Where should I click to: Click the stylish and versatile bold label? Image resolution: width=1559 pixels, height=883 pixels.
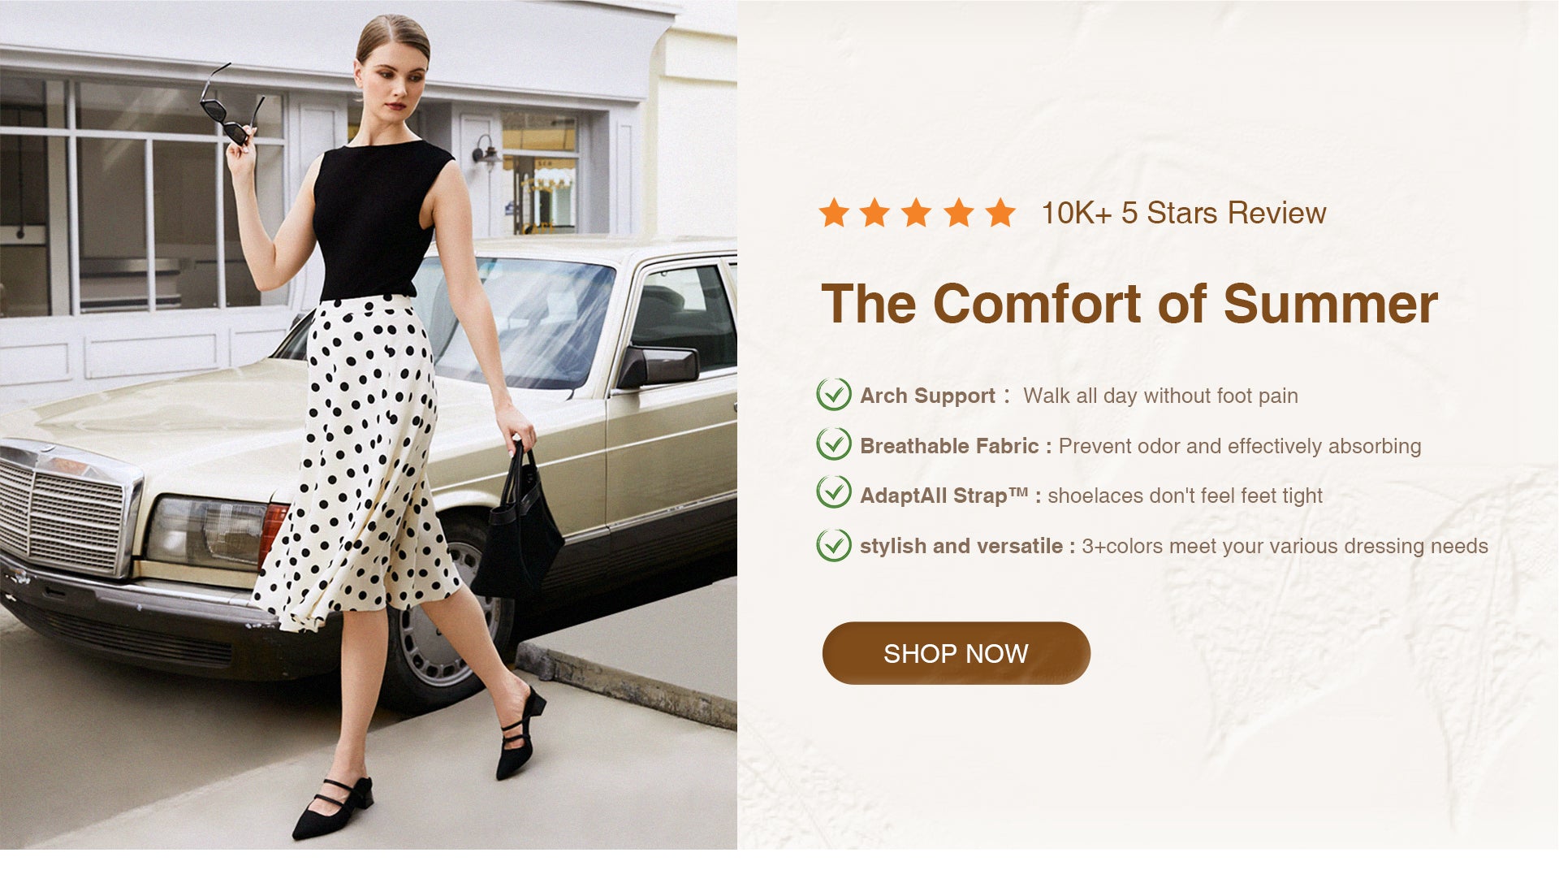(x=961, y=546)
